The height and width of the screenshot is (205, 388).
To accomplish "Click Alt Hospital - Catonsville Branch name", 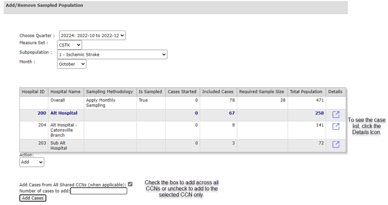I will pos(64,130).
